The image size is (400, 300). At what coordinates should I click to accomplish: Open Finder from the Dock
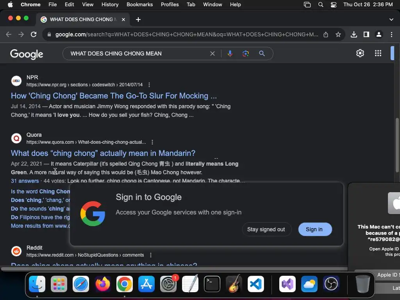37,284
